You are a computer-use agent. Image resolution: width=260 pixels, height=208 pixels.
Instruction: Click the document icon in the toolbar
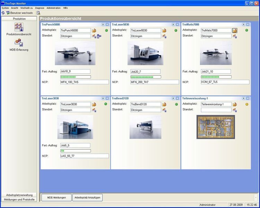pyautogui.click(x=38, y=13)
